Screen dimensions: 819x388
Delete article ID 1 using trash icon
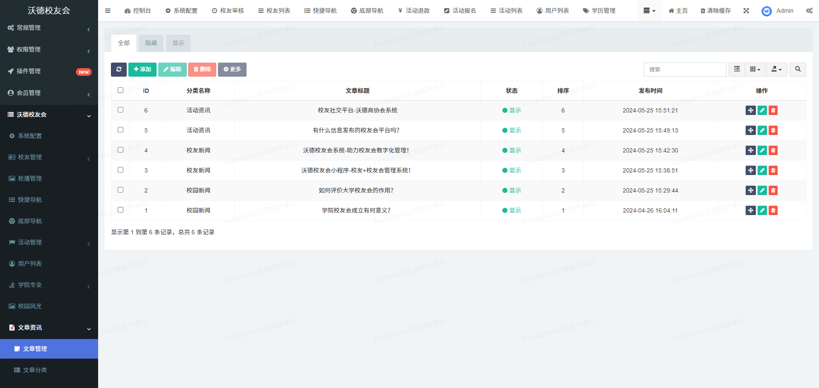click(773, 210)
